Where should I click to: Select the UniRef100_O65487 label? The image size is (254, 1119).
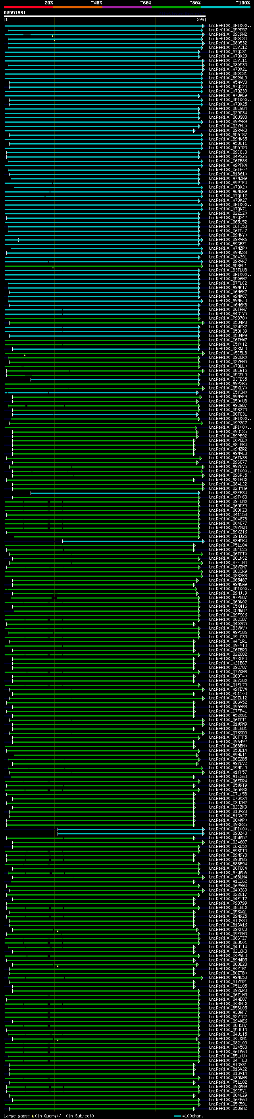point(227,580)
